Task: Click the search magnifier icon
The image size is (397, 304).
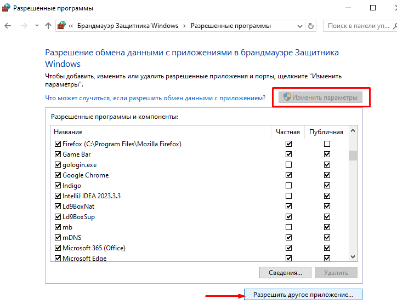Action: coord(394,26)
